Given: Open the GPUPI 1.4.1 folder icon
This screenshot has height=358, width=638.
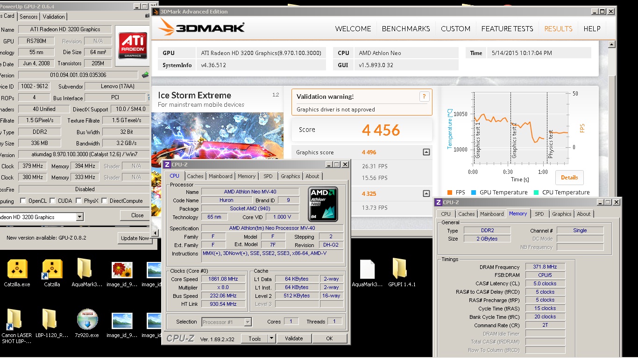Looking at the screenshot, I should point(400,270).
